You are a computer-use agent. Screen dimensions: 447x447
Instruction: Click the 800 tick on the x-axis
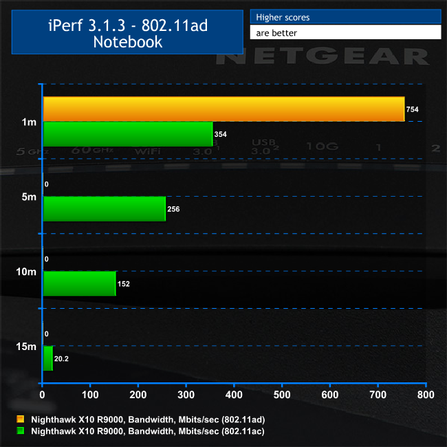tap(425, 395)
